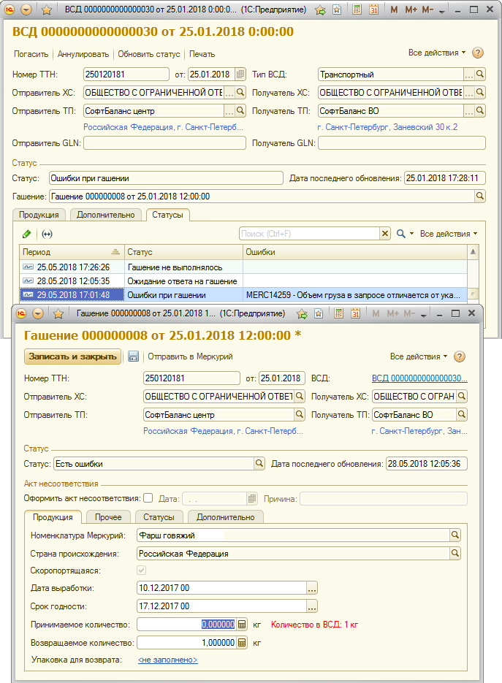The width and height of the screenshot is (502, 683).
Task: Select Статусы tab in ВСД window
Action: [x=168, y=215]
